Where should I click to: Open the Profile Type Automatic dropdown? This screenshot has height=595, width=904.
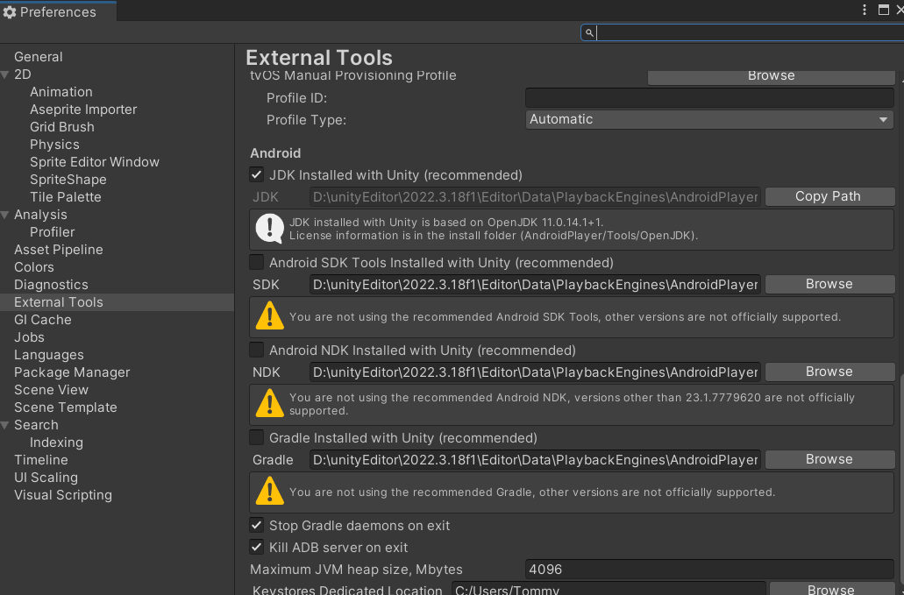pyautogui.click(x=708, y=119)
